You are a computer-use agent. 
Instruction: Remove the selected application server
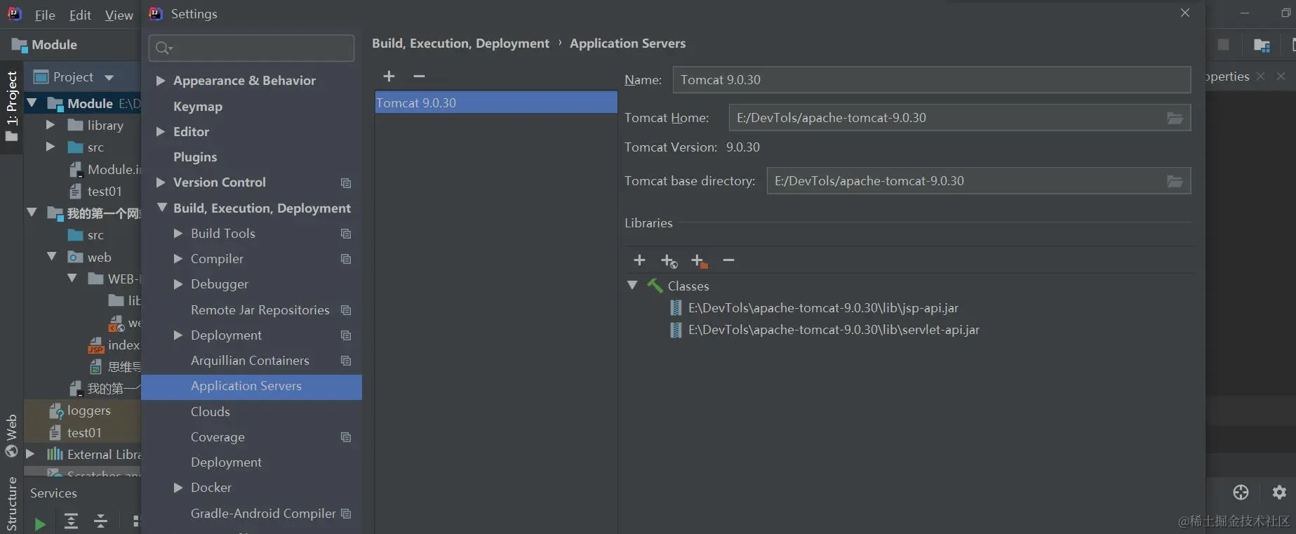click(x=419, y=76)
